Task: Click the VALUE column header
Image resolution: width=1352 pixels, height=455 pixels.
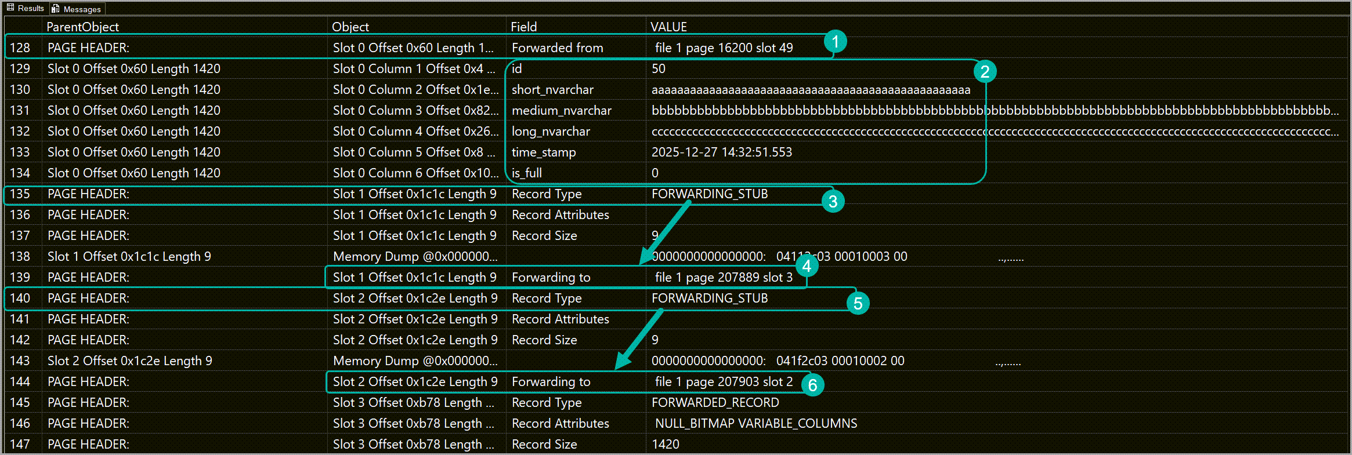Action: (x=668, y=27)
